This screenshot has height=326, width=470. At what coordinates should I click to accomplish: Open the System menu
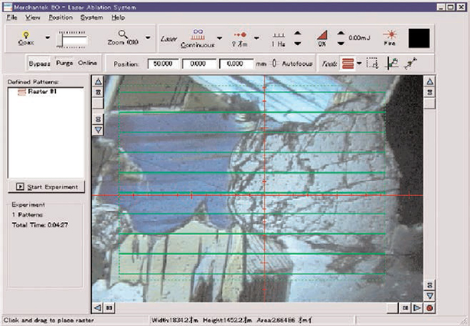pyautogui.click(x=91, y=17)
